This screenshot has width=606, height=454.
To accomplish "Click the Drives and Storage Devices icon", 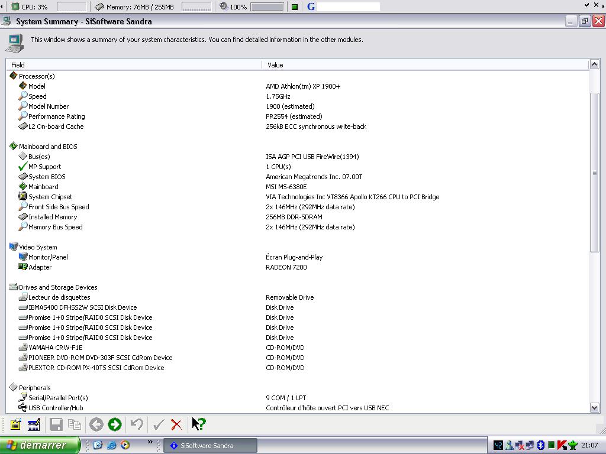I will (14, 287).
